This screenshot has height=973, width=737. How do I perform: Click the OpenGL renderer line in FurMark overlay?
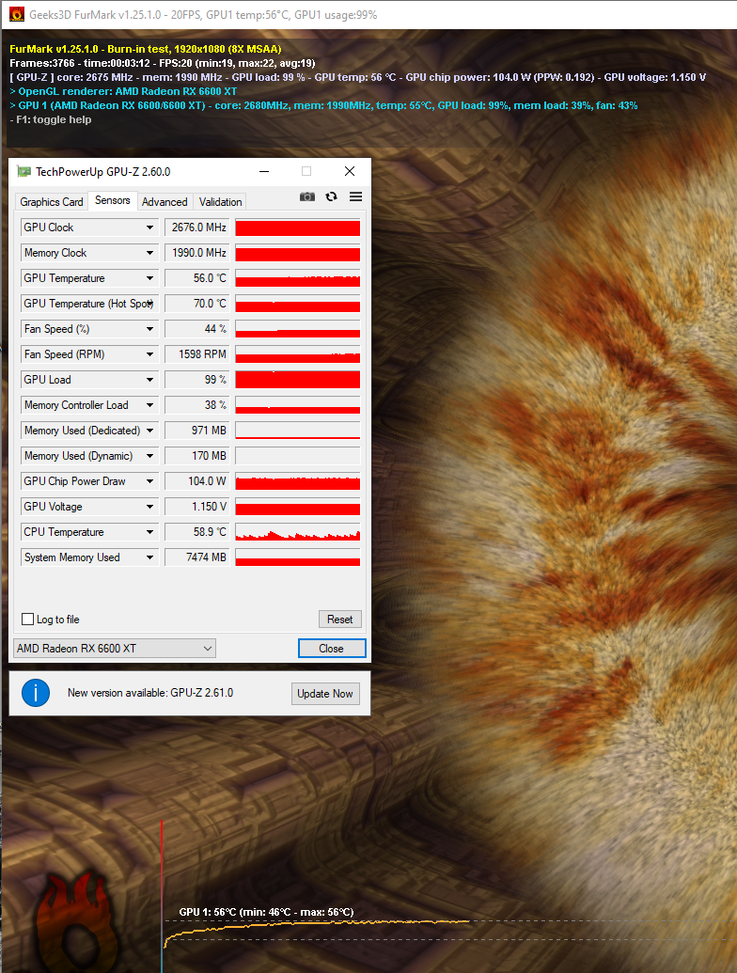pyautogui.click(x=123, y=91)
